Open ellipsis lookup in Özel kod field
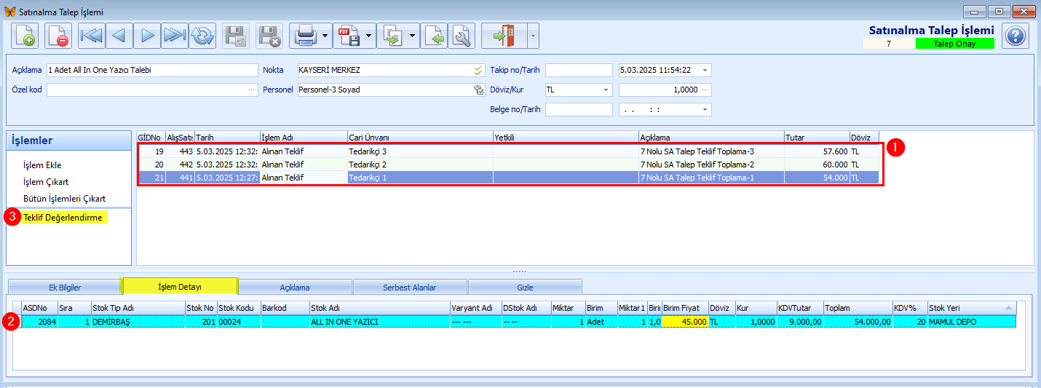Image resolution: width=1041 pixels, height=388 pixels. (252, 90)
